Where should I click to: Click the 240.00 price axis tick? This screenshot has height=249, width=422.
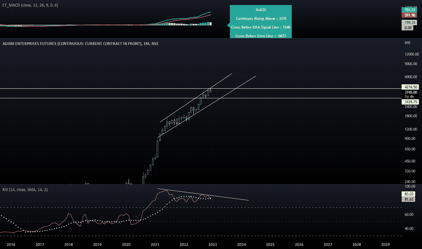[410, 182]
